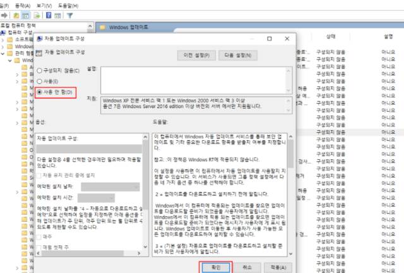Open the 보기(V) menu
Screen dimensions: 404x273
point(44,4)
